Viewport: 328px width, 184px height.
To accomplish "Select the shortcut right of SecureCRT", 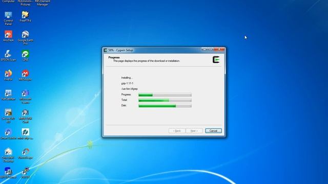I will 25,116.
